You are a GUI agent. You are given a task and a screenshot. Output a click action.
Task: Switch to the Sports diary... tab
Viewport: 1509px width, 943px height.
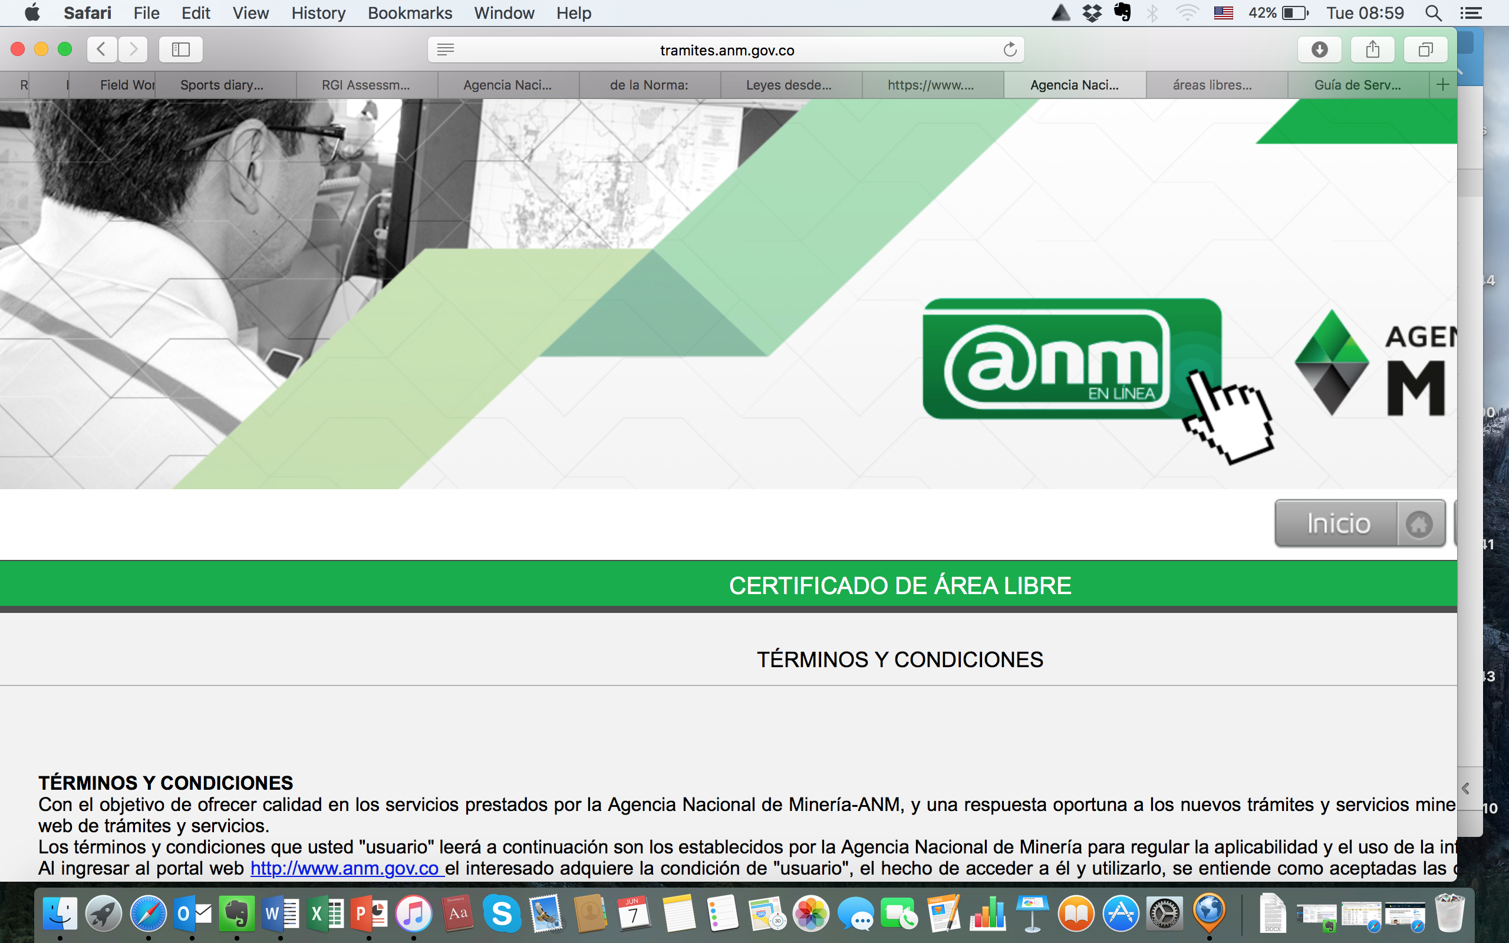(x=225, y=85)
